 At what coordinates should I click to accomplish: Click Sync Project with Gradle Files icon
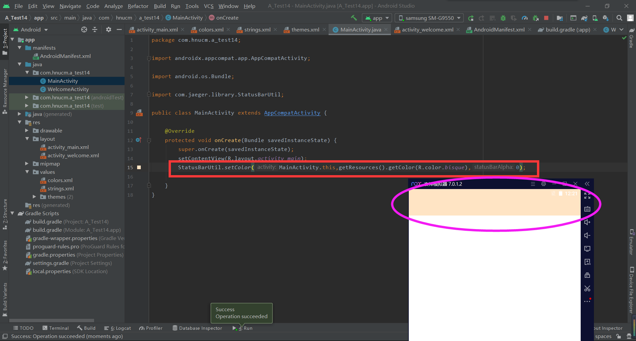click(584, 18)
